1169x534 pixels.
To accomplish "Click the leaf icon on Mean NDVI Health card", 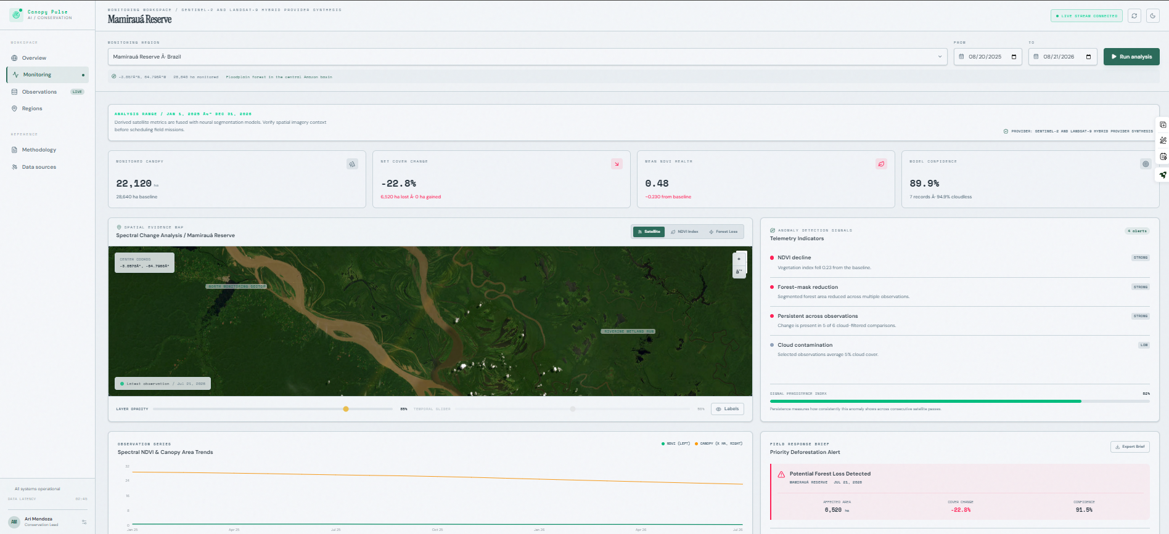I will 881,164.
